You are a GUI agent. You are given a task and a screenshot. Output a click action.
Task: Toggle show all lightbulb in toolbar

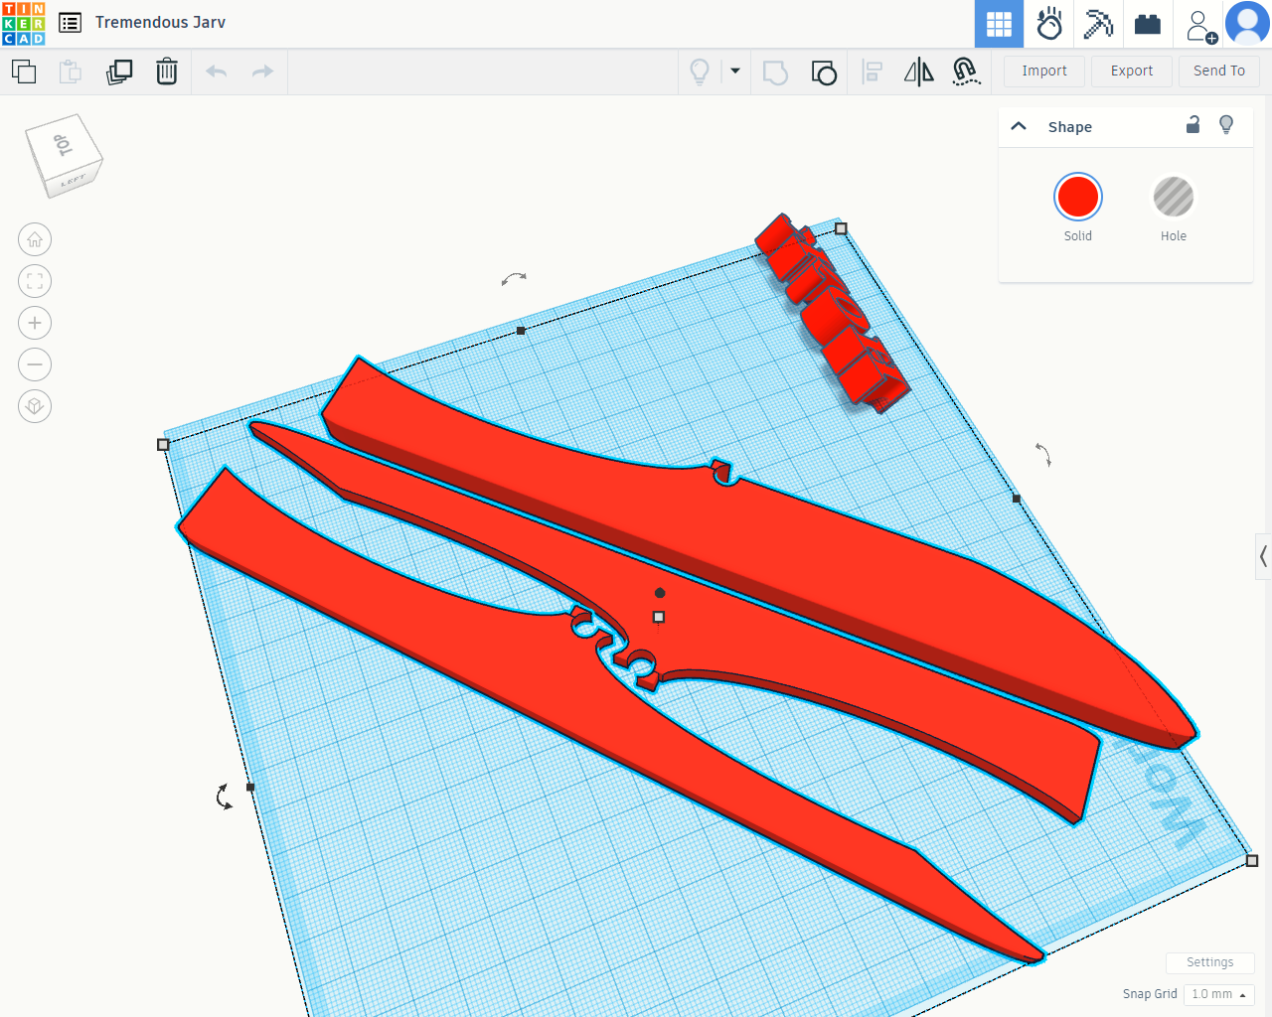pyautogui.click(x=700, y=72)
